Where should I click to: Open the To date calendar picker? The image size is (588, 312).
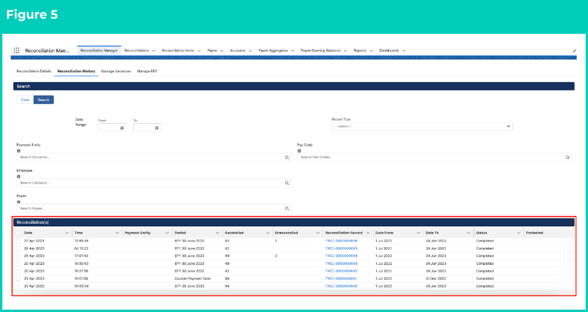tap(157, 128)
